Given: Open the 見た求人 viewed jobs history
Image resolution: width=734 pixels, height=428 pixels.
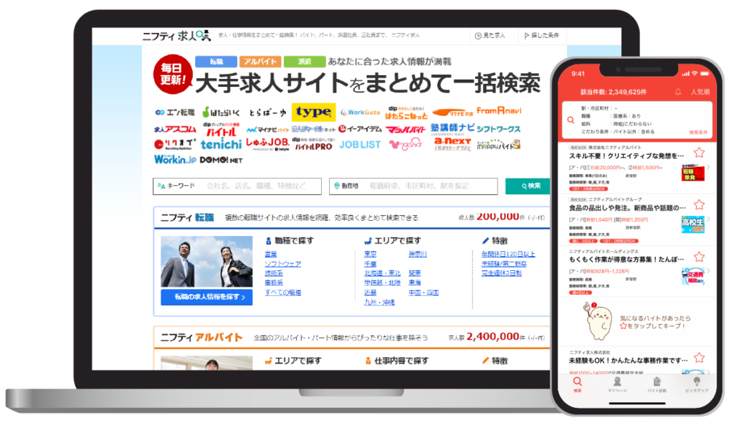Looking at the screenshot, I should [490, 36].
